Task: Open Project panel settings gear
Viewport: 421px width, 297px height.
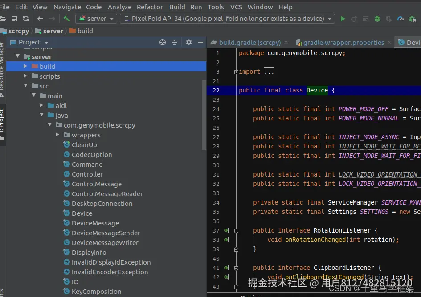Action: 189,42
